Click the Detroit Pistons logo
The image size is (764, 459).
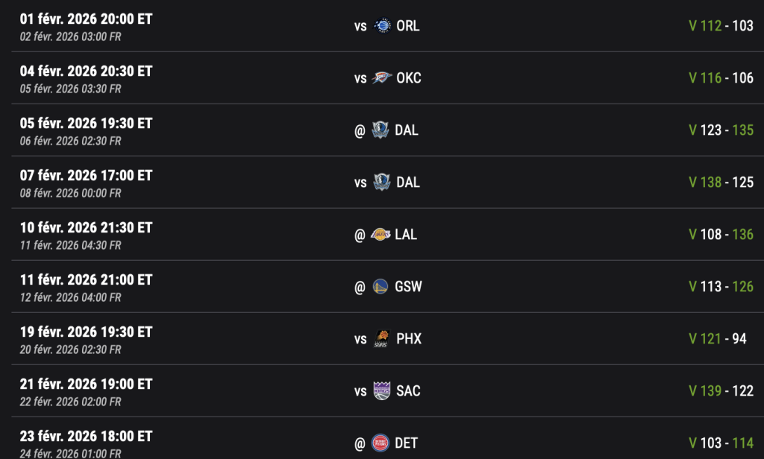point(381,443)
